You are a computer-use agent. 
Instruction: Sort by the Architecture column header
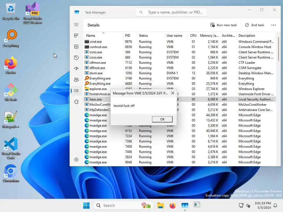pos(228,36)
